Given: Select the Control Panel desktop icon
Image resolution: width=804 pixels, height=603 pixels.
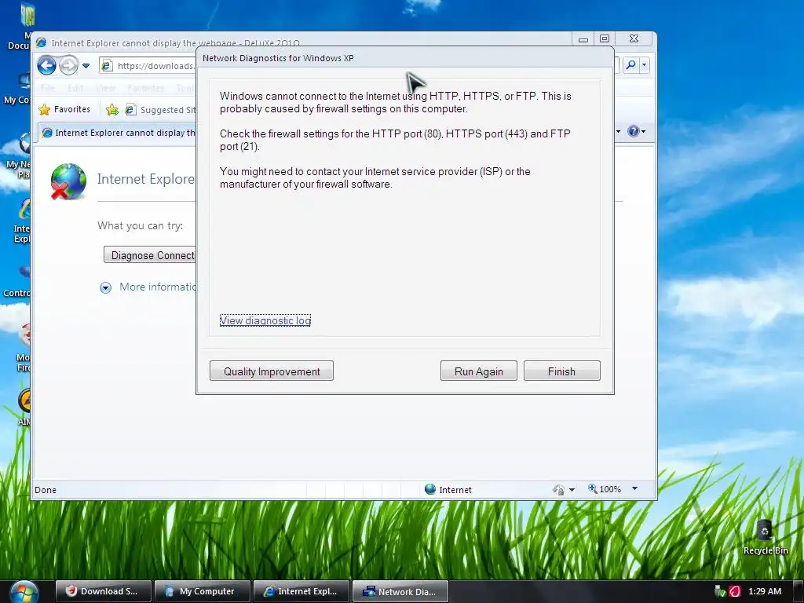Looking at the screenshot, I should (x=17, y=281).
